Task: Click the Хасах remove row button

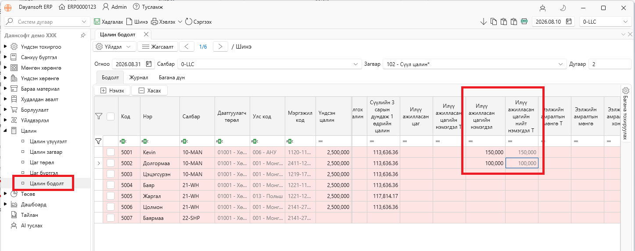Action: tap(149, 91)
